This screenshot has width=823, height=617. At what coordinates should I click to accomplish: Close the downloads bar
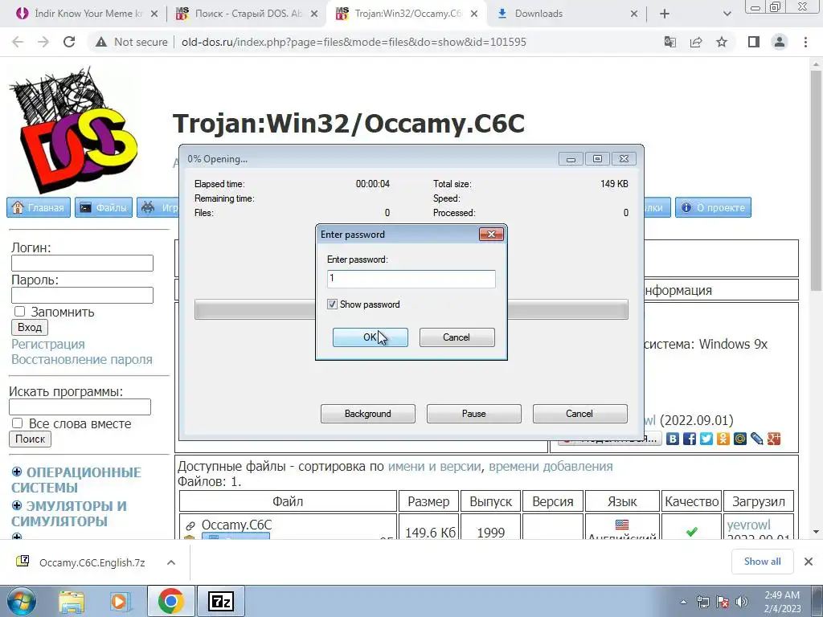tap(809, 562)
